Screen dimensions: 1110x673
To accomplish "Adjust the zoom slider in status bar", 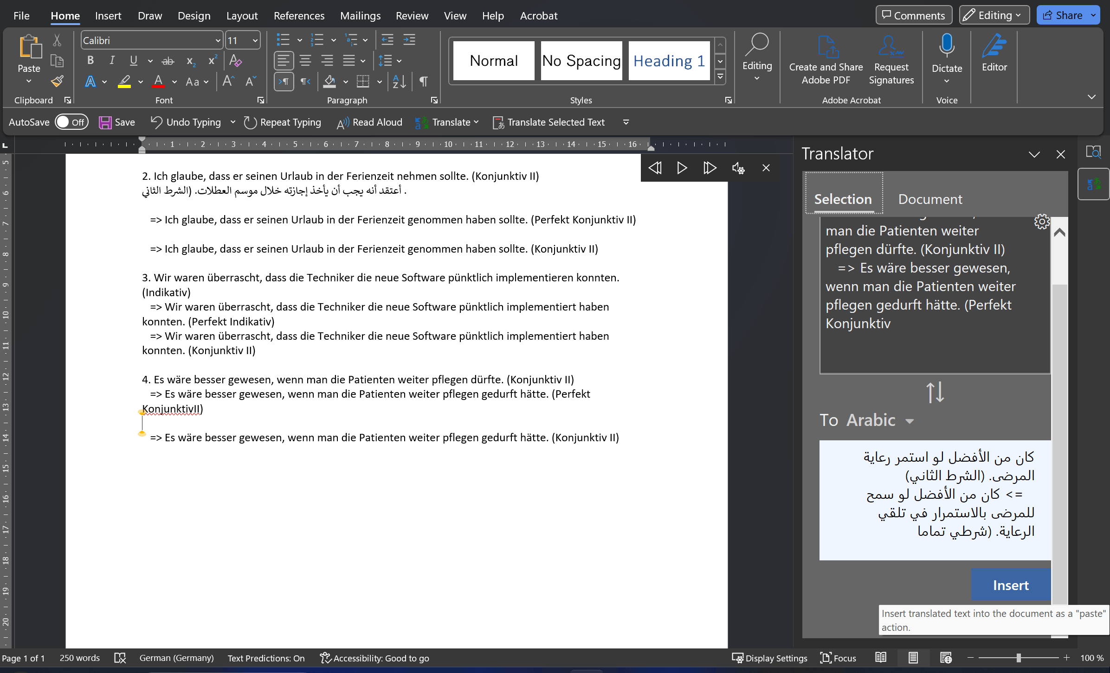I will [x=1019, y=658].
